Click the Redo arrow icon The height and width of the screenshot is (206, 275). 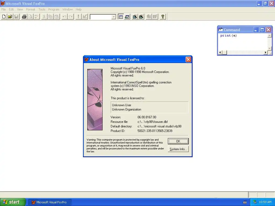click(x=71, y=17)
